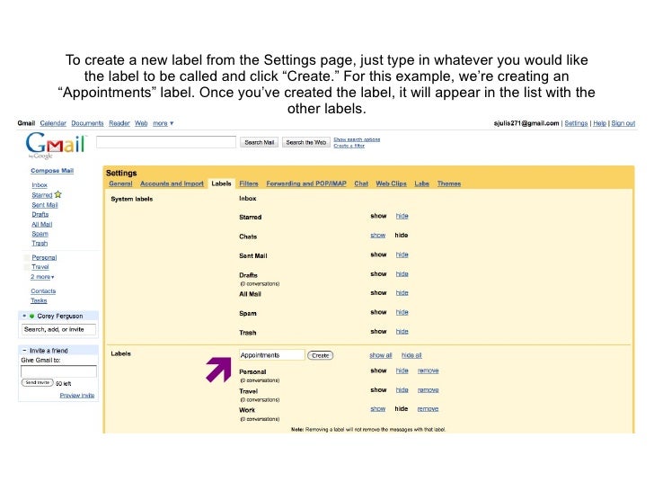The height and width of the screenshot is (491, 654).
Task: Remove the Personal label
Action: (x=428, y=370)
